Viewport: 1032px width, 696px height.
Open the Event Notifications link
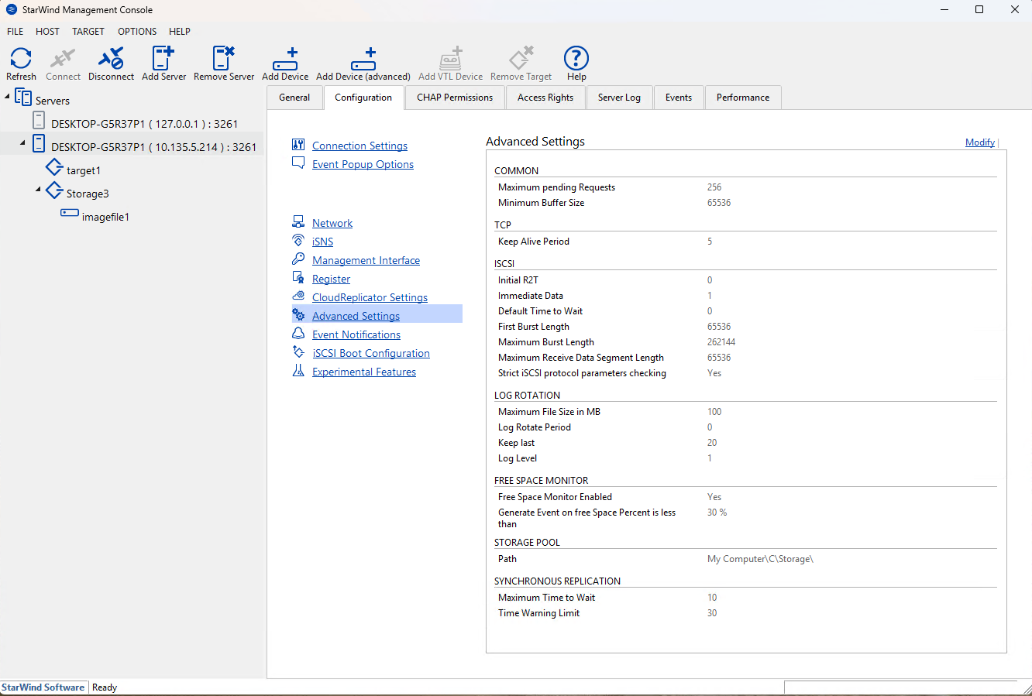pos(356,334)
